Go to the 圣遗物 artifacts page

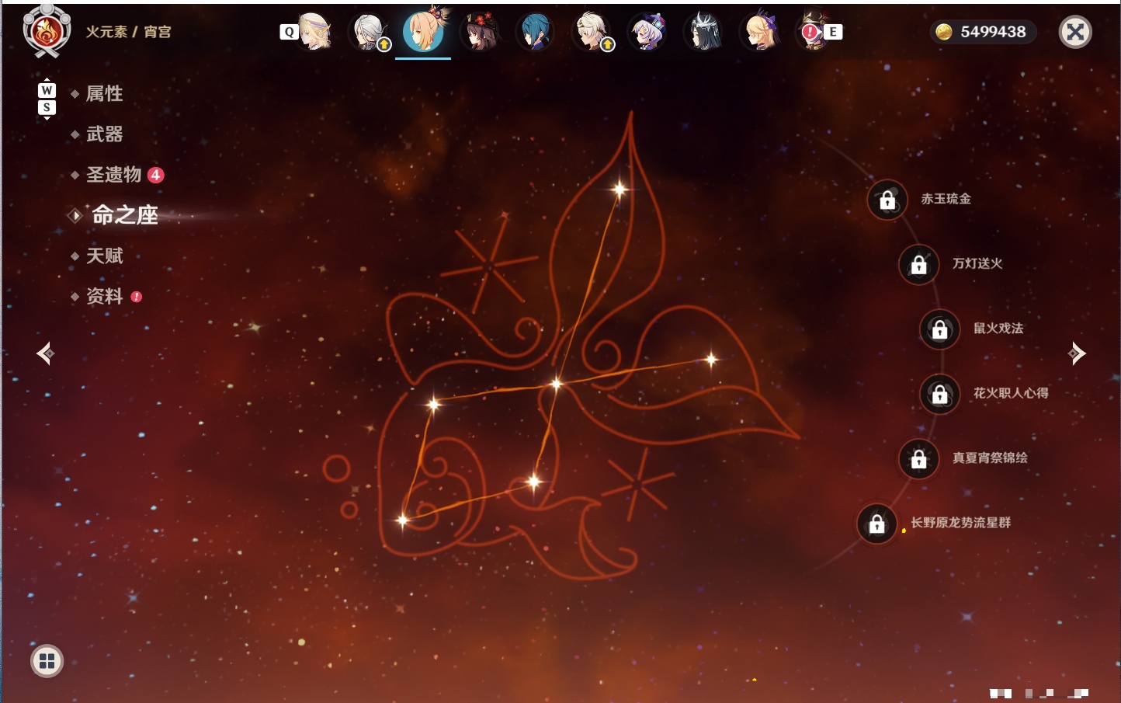tap(113, 175)
